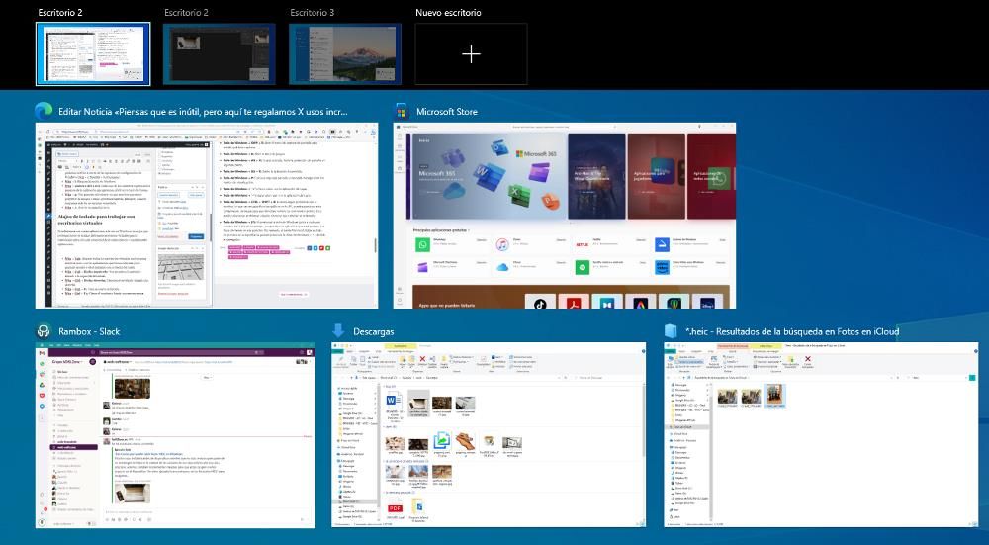Click the Microsoft Store bag icon

[x=402, y=112]
